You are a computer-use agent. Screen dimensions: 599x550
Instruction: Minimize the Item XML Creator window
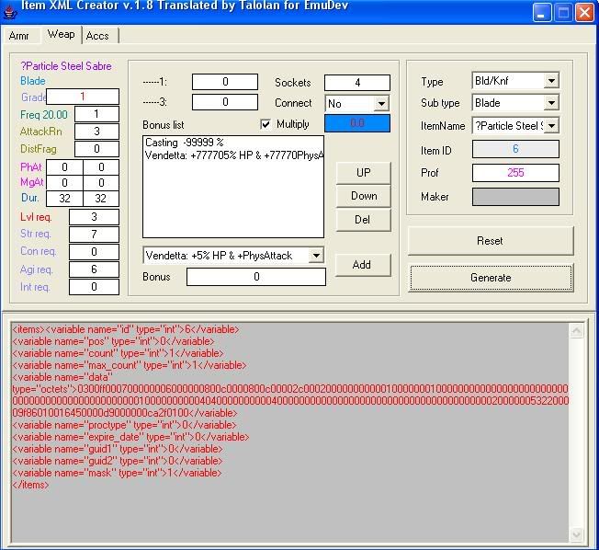tap(543, 11)
